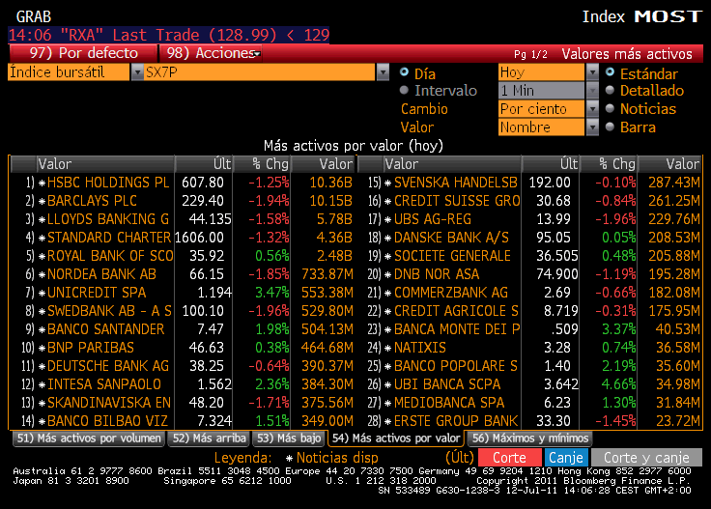Open the Hoy period dropdown arrow
The height and width of the screenshot is (509, 711).
[592, 72]
